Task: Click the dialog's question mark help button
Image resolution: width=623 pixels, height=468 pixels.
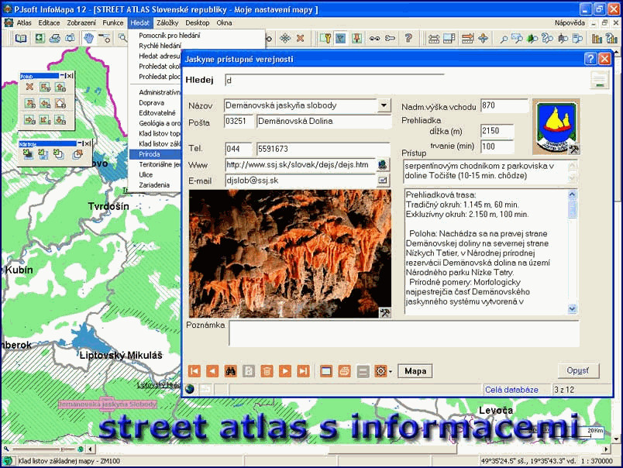Action: click(x=590, y=59)
